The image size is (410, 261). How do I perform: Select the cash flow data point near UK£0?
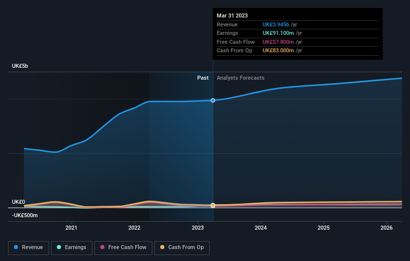213,205
